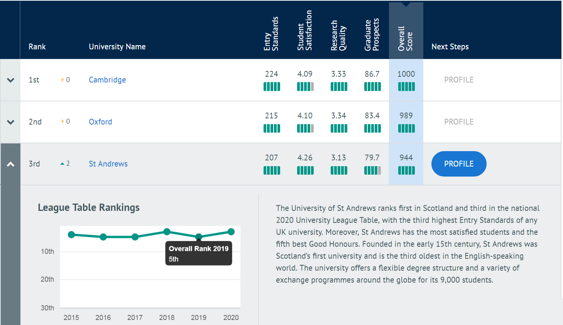Sort by Graduate Prospects column

pyautogui.click(x=372, y=35)
